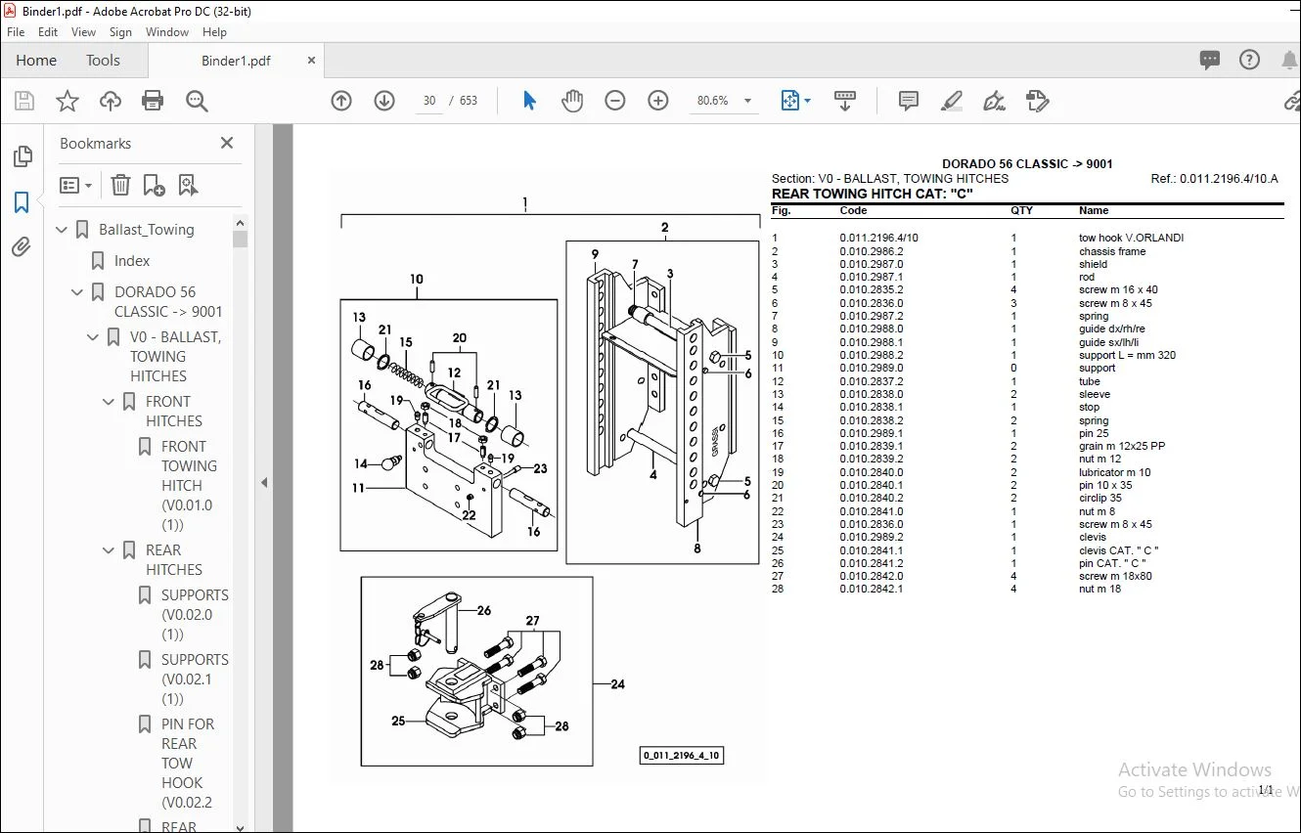Viewport: 1301px width, 833px height.
Task: Open the Edit menu
Action: [x=48, y=32]
